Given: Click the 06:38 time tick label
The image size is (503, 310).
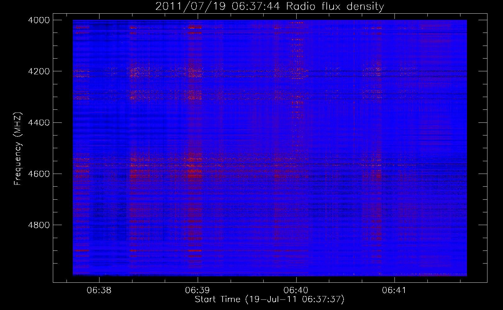Looking at the screenshot, I should (99, 290).
